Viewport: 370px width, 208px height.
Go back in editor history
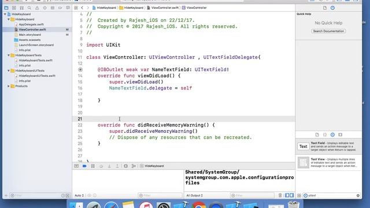pos(82,8)
